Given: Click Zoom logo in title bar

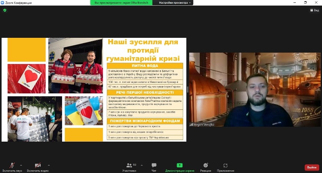Looking at the screenshot, I should (x=2, y=2).
